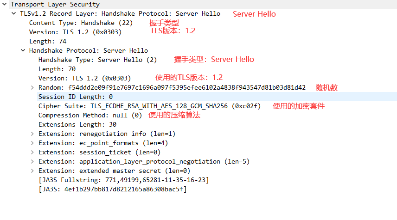Select the Extensions Length 30 line
Viewport: 397px width, 220px height.
pyautogui.click(x=77, y=124)
